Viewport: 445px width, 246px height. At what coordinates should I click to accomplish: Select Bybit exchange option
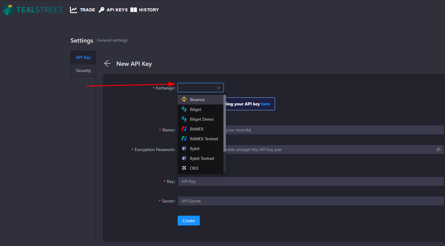point(200,149)
